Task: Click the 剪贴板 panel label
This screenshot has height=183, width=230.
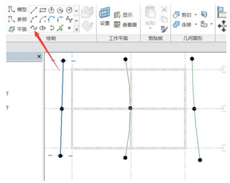Action: pyautogui.click(x=156, y=38)
